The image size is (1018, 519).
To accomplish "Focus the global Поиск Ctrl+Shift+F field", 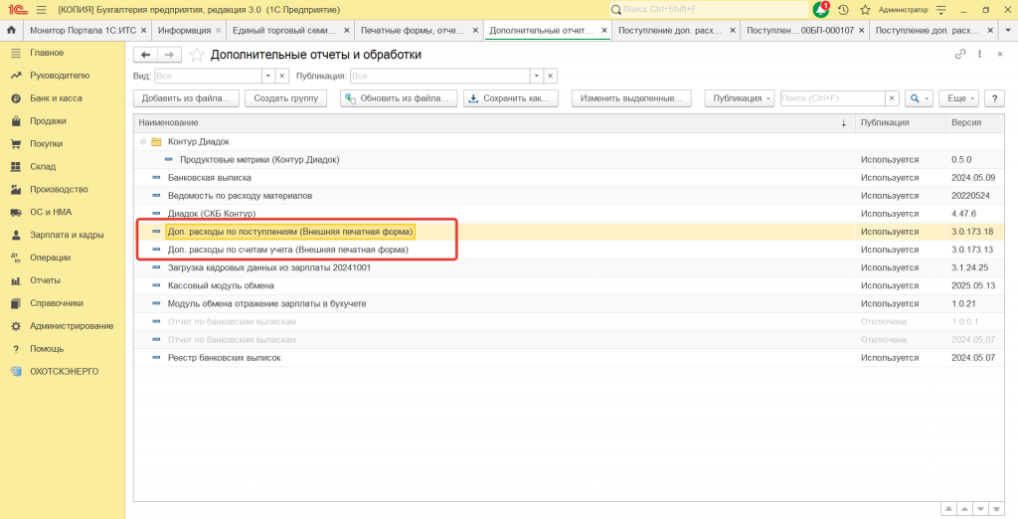I will (x=709, y=10).
